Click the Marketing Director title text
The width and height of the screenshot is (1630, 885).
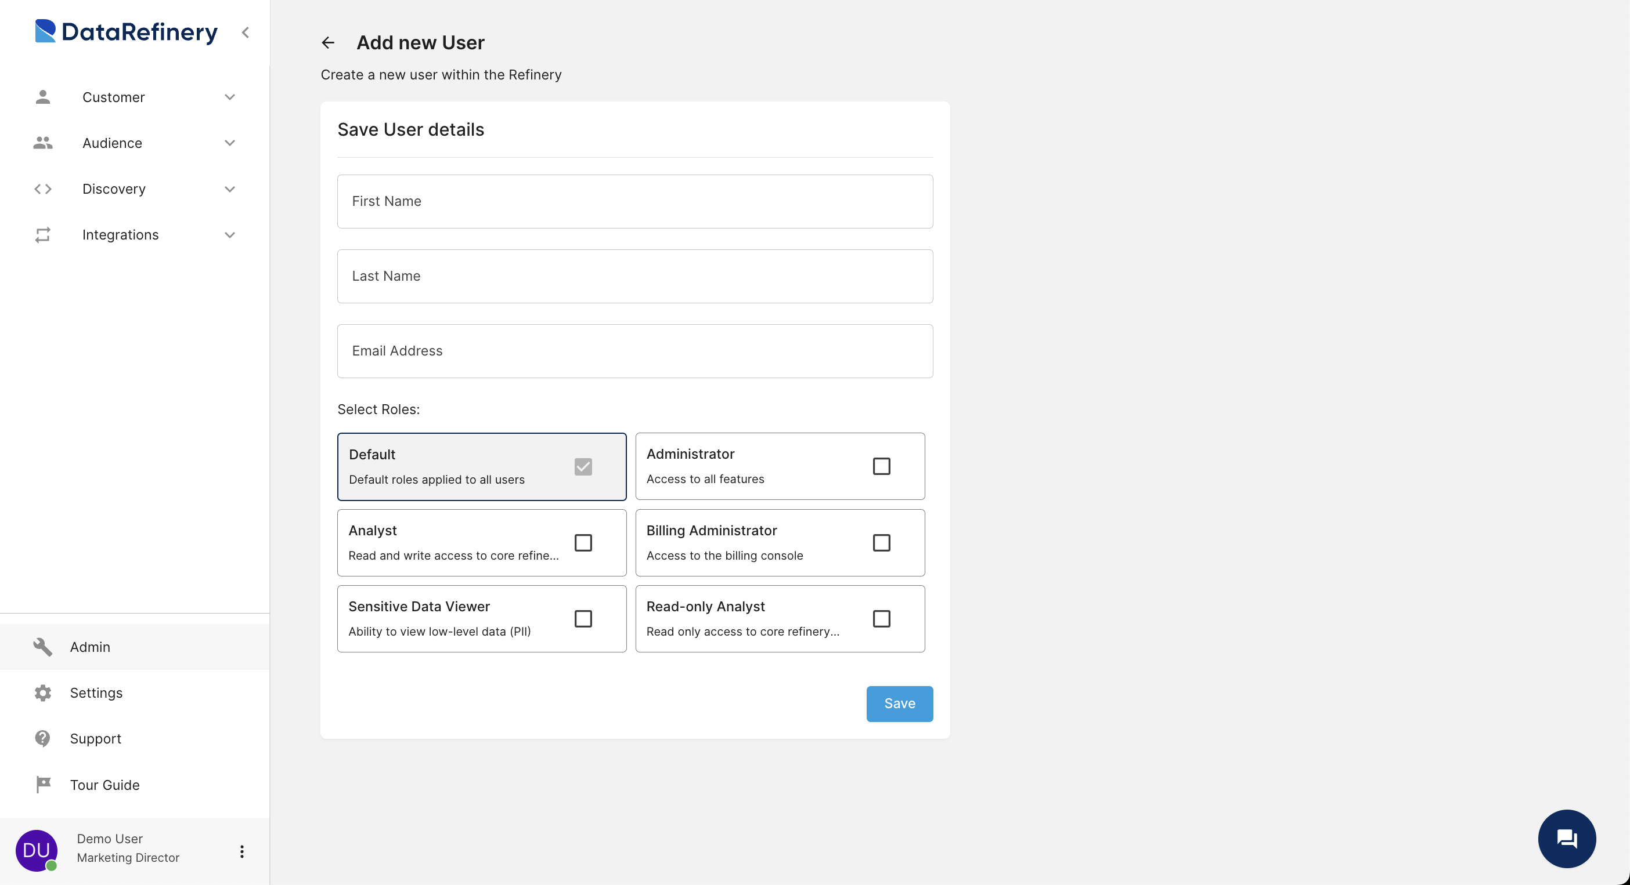pyautogui.click(x=128, y=857)
